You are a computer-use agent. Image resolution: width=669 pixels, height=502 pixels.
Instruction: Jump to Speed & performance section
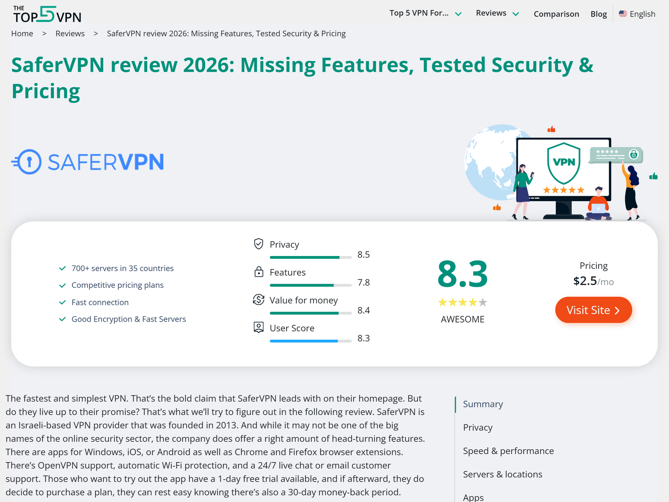coord(508,451)
